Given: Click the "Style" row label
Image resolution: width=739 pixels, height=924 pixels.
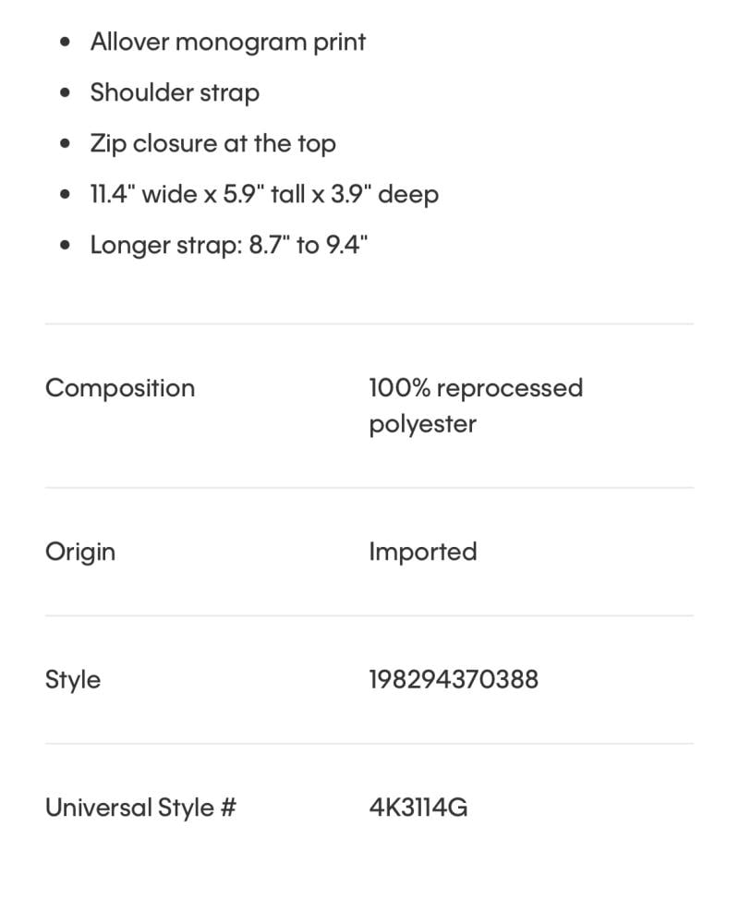Looking at the screenshot, I should (73, 680).
